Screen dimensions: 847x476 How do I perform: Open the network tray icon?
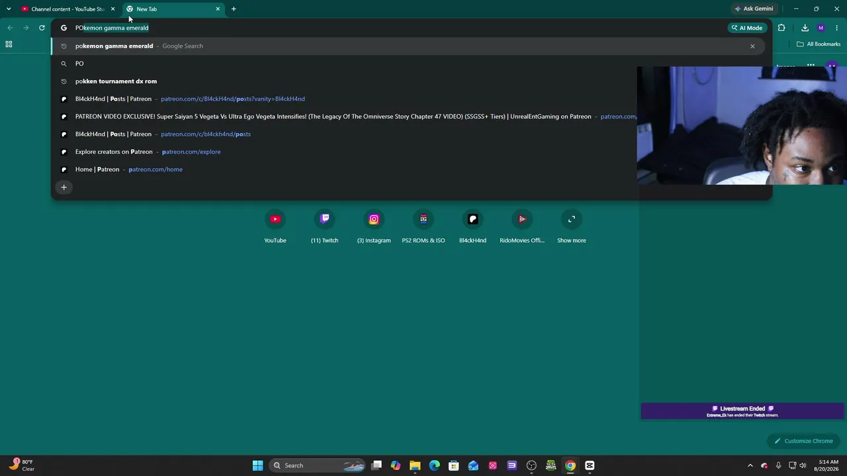(x=792, y=465)
